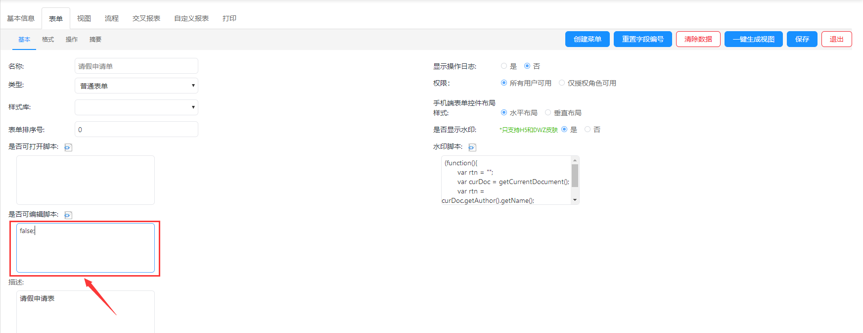Open script editor icon for 是否可编辑脚本
This screenshot has height=333, width=863.
[68, 215]
